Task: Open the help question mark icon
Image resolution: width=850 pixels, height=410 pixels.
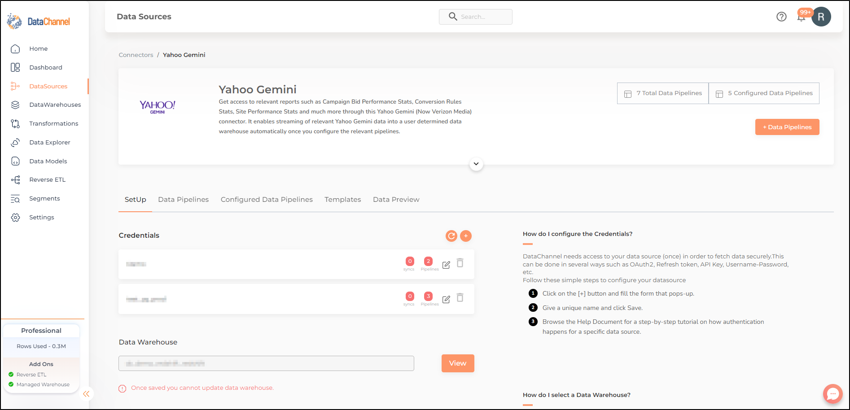Action: click(x=781, y=17)
